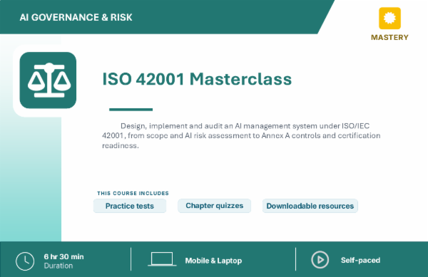Click the Self-paced play icon

pyautogui.click(x=320, y=260)
